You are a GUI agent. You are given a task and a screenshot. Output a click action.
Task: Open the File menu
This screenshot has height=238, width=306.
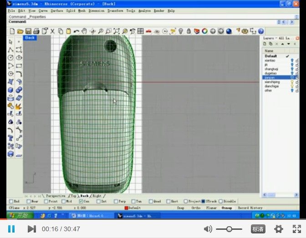coord(11,11)
